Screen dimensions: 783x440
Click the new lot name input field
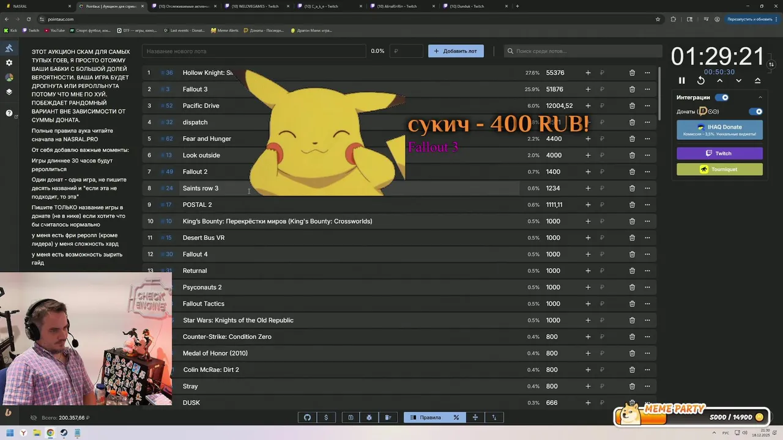click(254, 51)
